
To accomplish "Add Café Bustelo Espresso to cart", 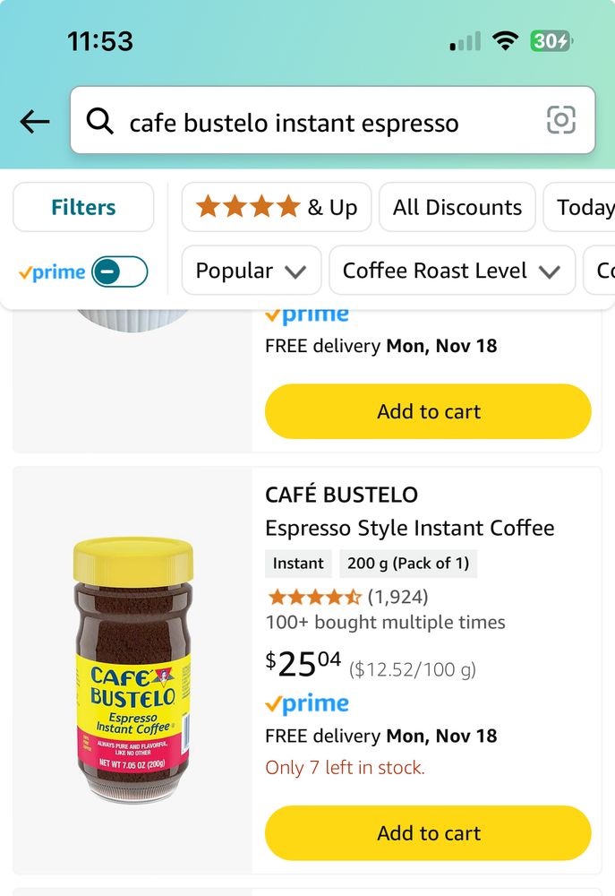I will tap(428, 832).
